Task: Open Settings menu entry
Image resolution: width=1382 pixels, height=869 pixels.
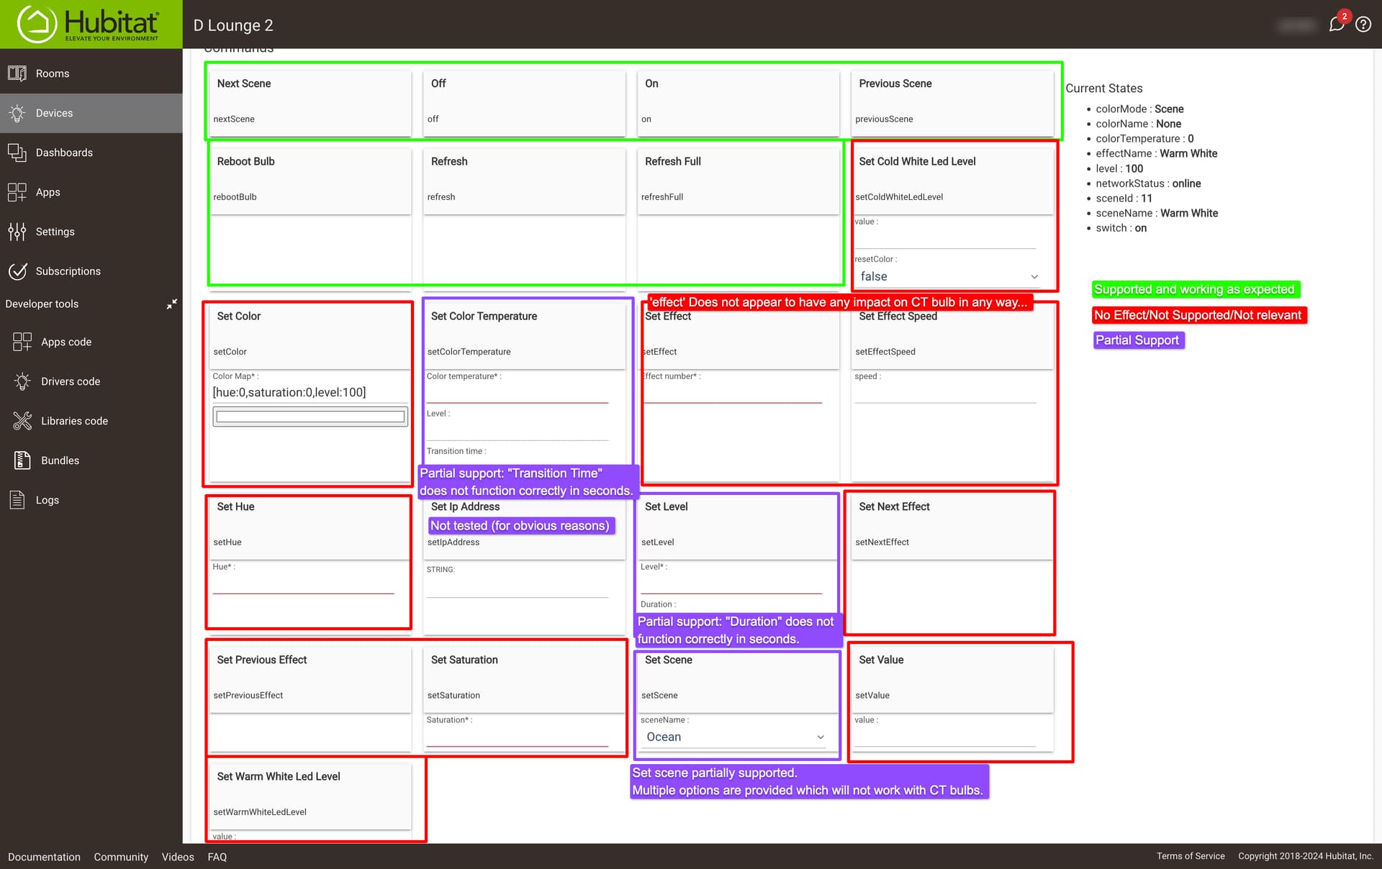Action: pos(55,232)
